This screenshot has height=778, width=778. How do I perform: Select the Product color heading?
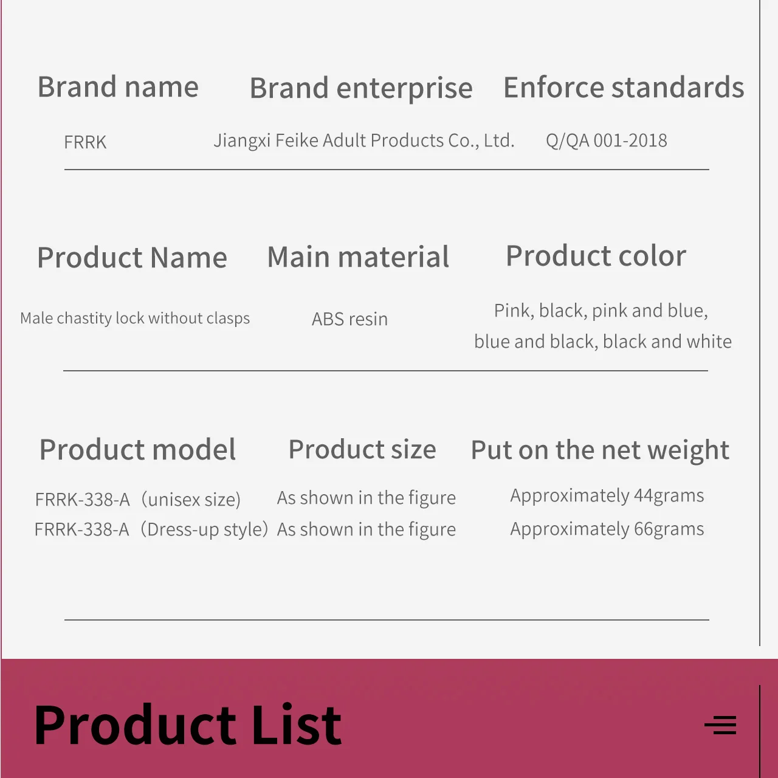coord(596,256)
